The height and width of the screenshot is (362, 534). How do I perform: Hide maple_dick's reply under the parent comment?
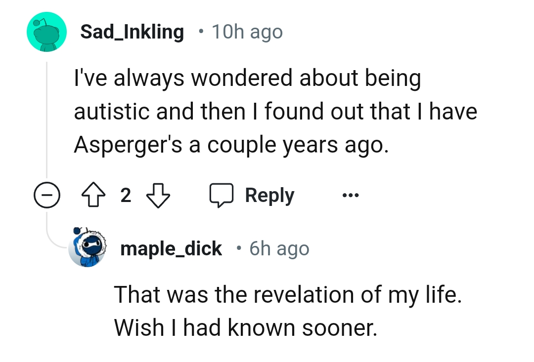click(x=47, y=195)
